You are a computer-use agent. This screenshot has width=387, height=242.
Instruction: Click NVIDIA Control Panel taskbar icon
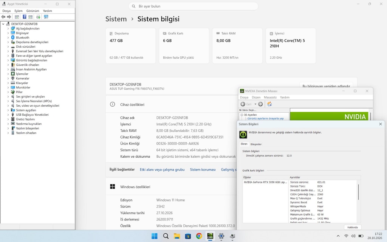tap(210, 236)
